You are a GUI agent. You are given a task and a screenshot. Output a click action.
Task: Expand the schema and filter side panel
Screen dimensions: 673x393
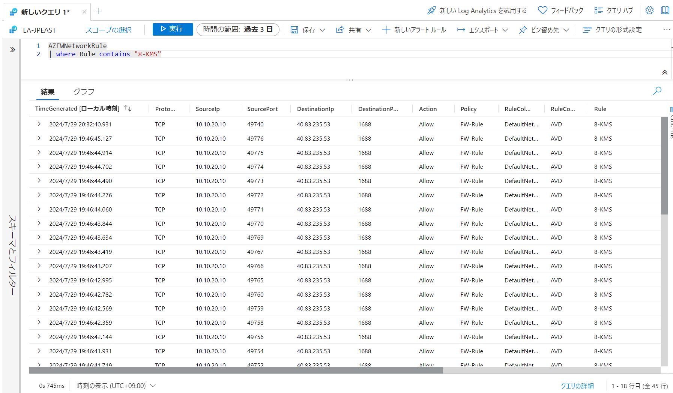coord(12,49)
